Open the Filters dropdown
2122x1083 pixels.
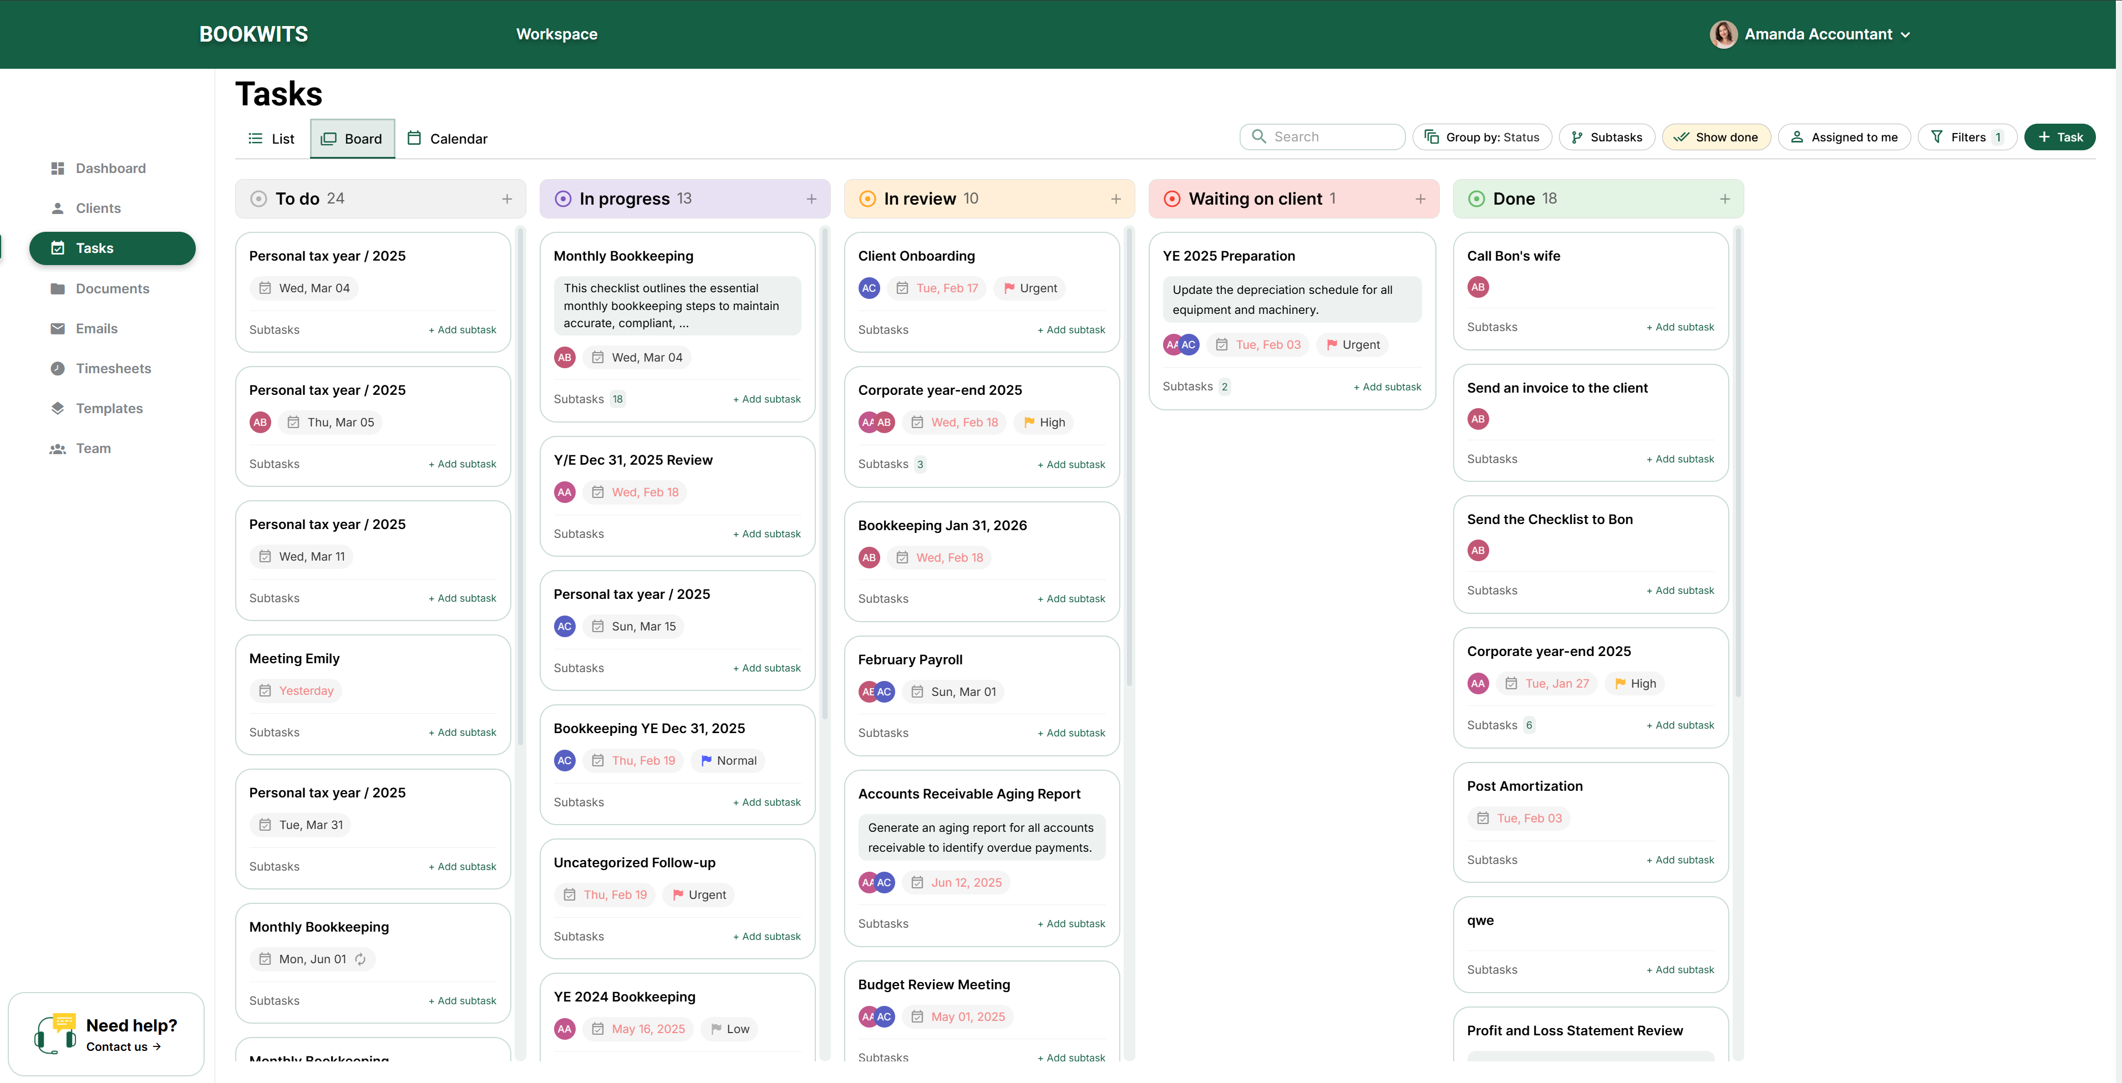[1967, 138]
